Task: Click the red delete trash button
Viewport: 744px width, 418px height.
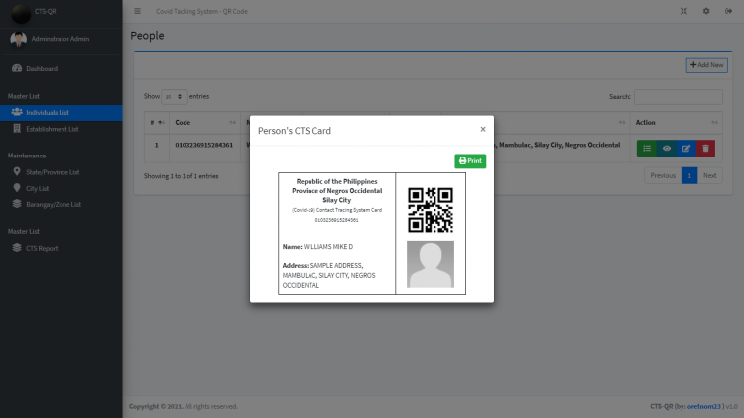Action: 705,149
